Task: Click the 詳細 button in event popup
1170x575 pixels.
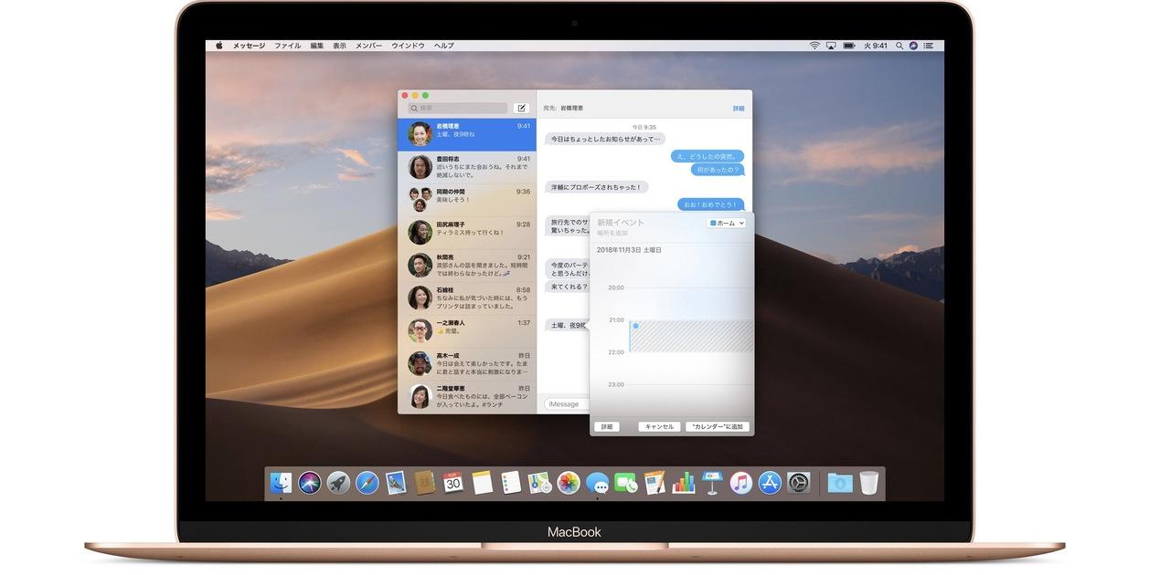Action: [x=607, y=427]
